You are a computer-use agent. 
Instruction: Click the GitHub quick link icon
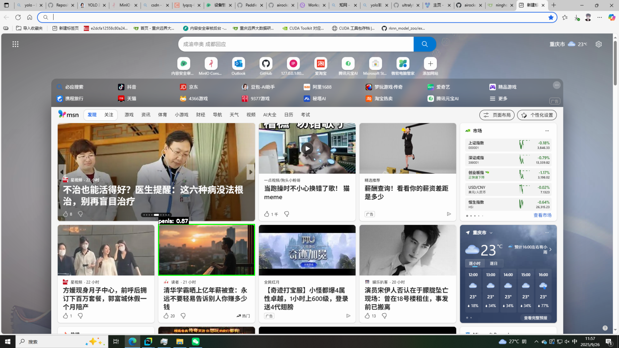coord(266,64)
